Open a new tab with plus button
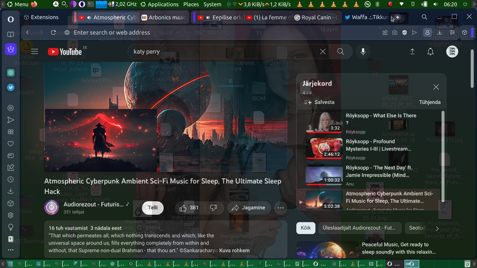 coord(398,17)
